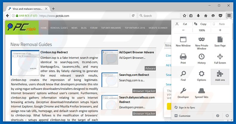Reset zoom level at 100%
The height and width of the screenshot is (124, 236).
click(202, 30)
